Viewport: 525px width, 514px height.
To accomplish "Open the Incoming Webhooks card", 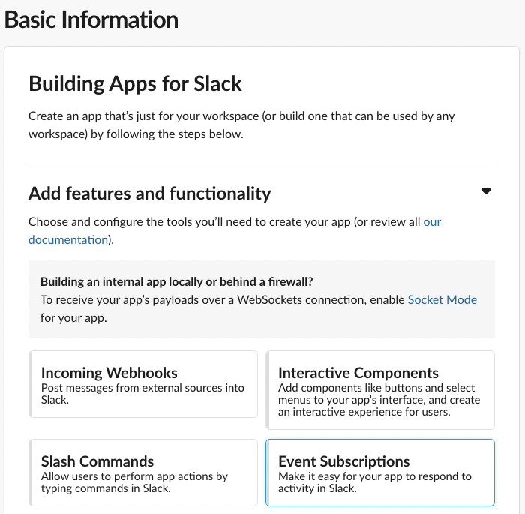I will pyautogui.click(x=143, y=384).
